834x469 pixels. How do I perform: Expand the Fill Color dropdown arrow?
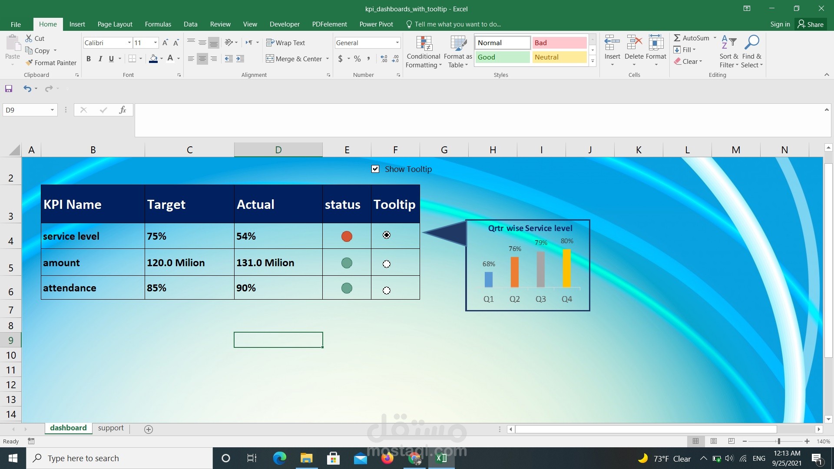tap(161, 59)
